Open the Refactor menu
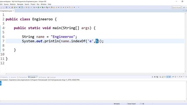Image resolution: width=187 pixels, height=105 pixels. [13, 4]
